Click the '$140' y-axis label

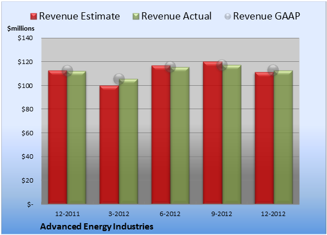coord(25,38)
